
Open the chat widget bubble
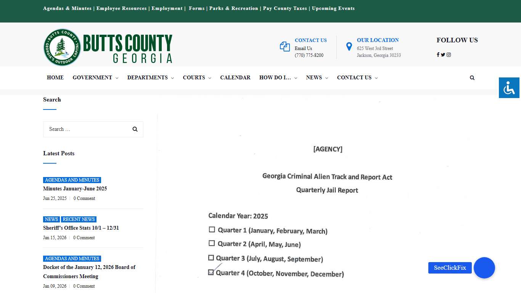(484, 268)
